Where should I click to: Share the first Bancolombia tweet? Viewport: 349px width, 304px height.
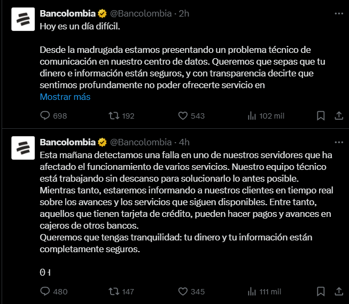(338, 116)
